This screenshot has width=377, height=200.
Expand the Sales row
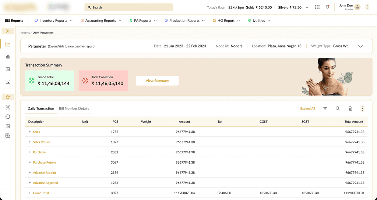pyautogui.click(x=30, y=132)
